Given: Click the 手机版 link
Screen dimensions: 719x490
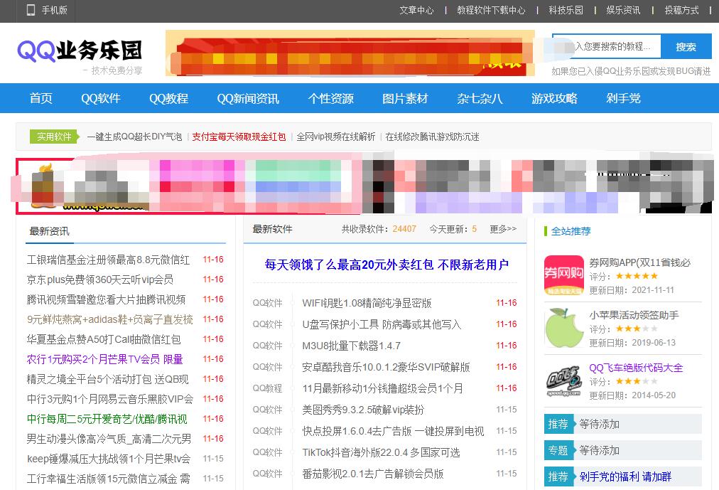Looking at the screenshot, I should [54, 10].
